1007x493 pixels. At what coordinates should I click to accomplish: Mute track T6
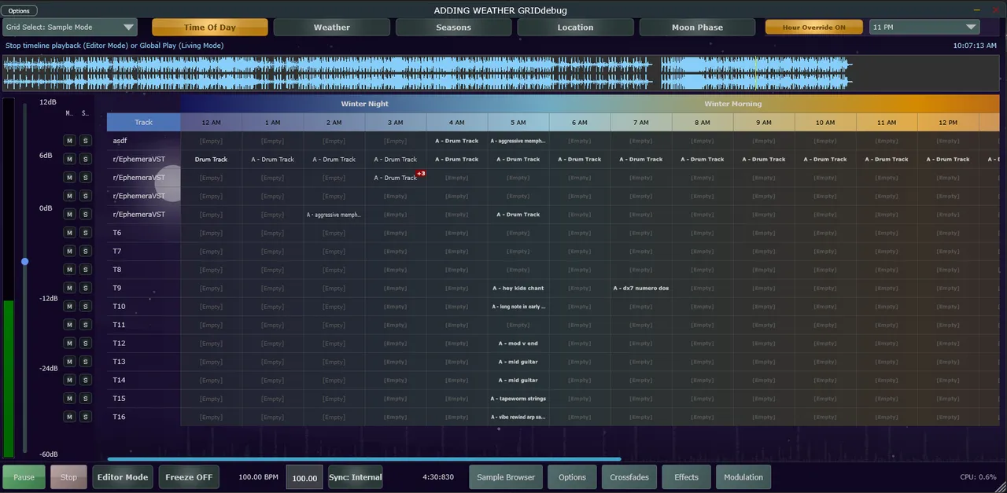(69, 233)
